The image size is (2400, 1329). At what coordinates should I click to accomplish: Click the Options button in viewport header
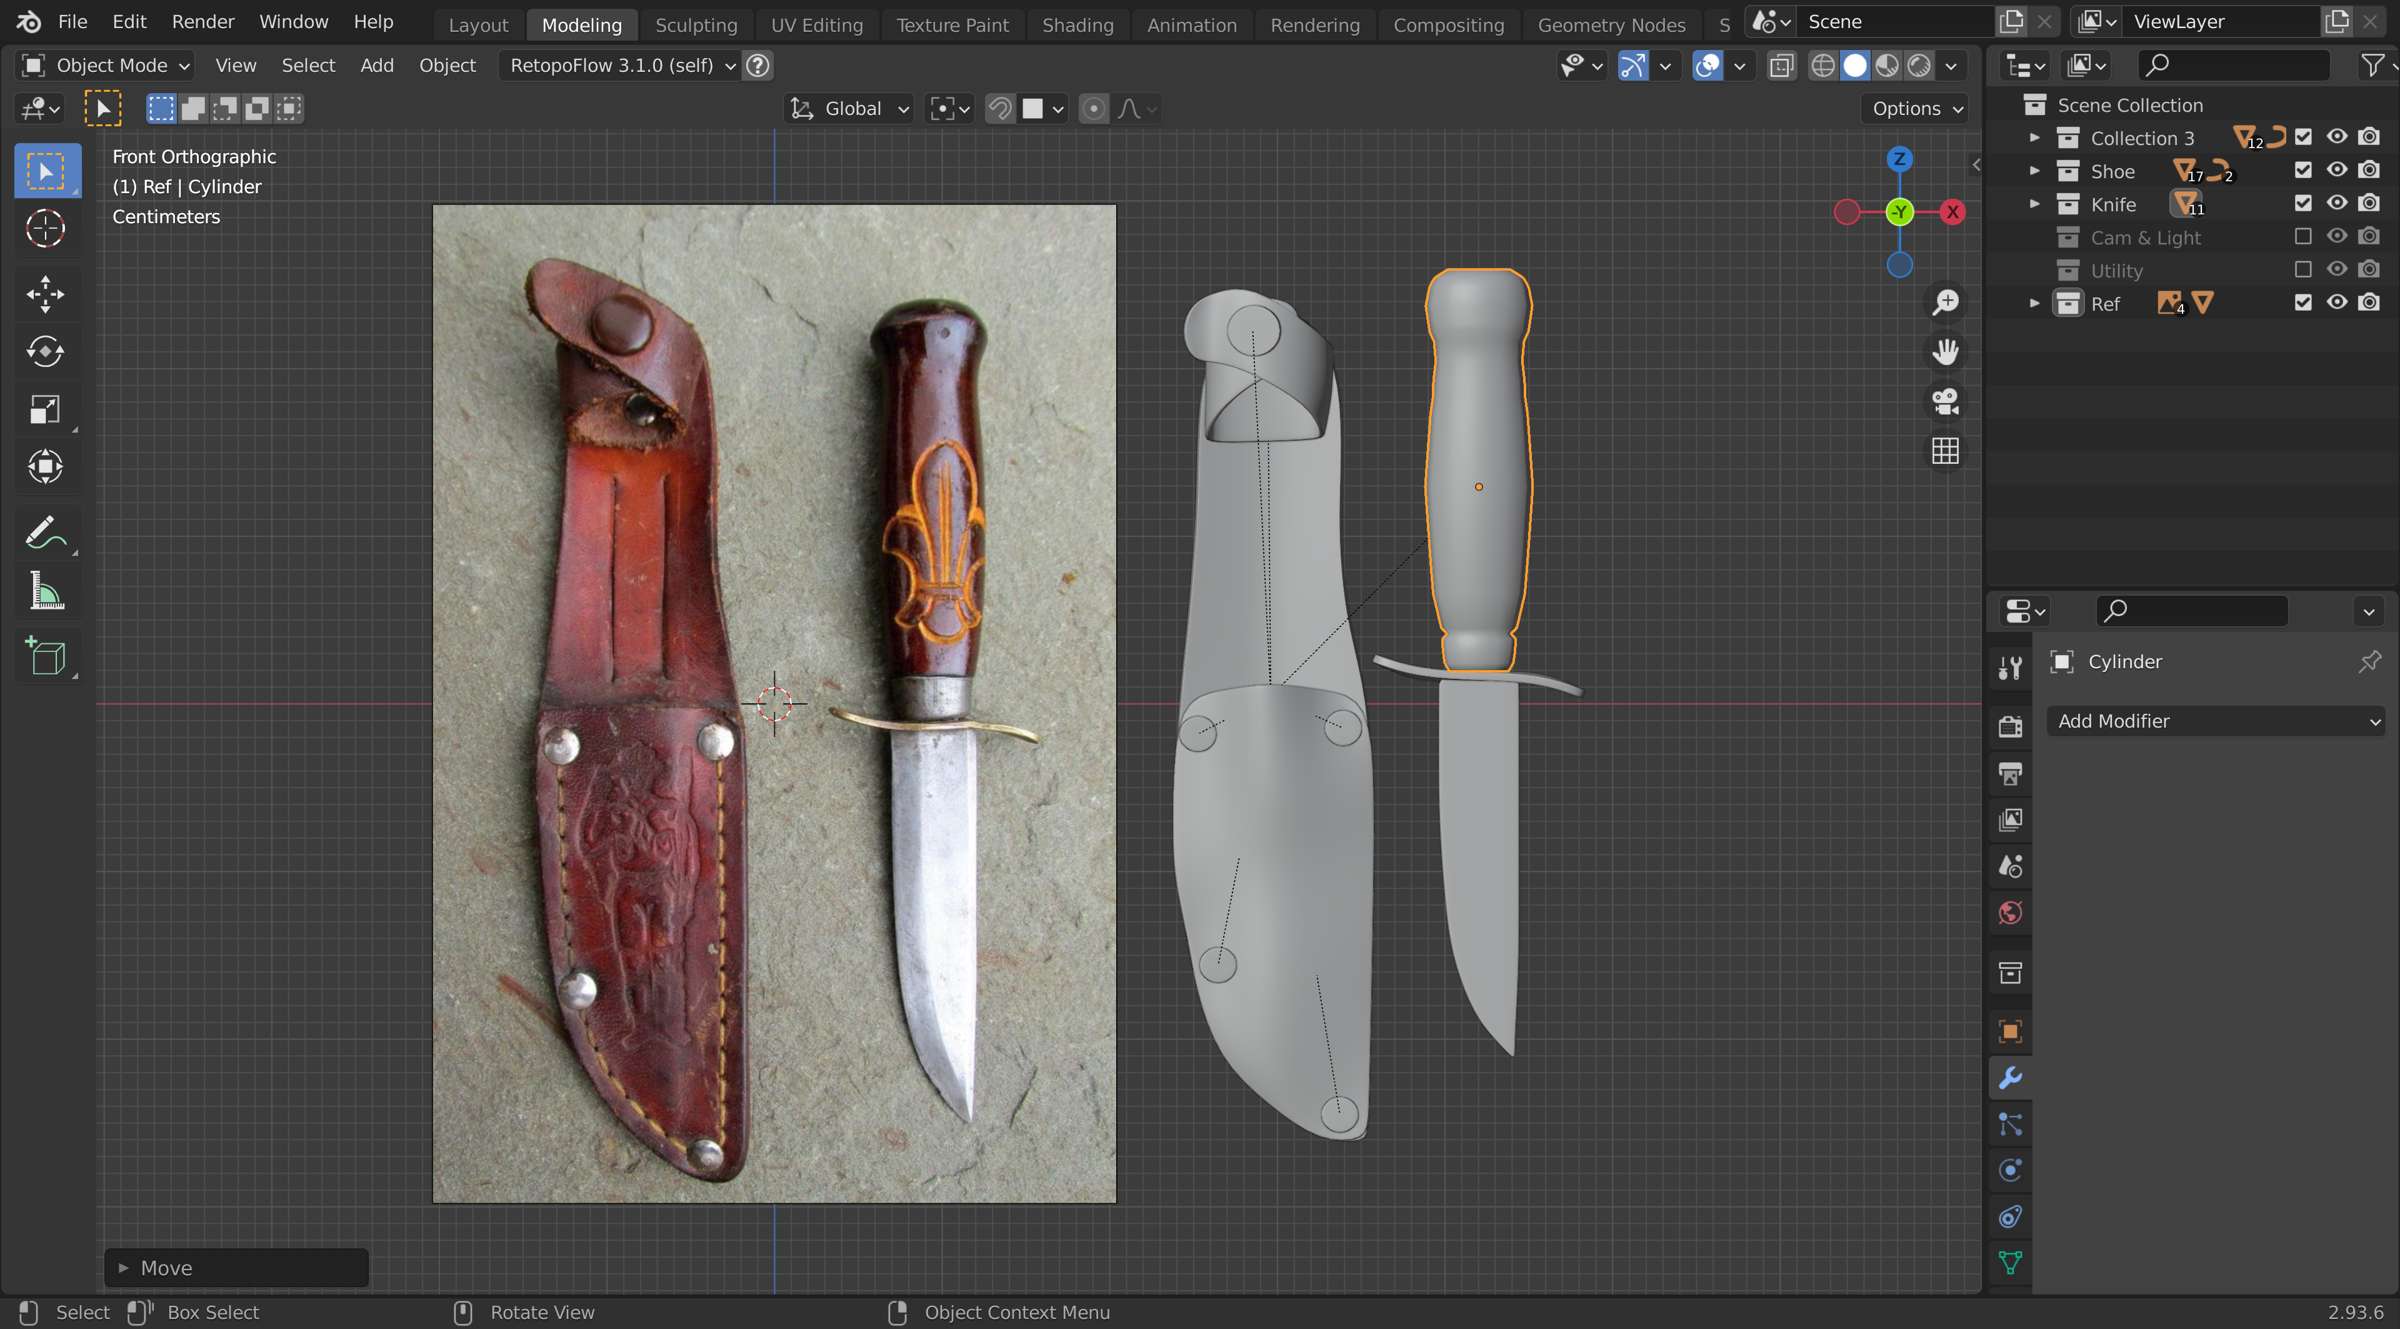tap(1916, 109)
